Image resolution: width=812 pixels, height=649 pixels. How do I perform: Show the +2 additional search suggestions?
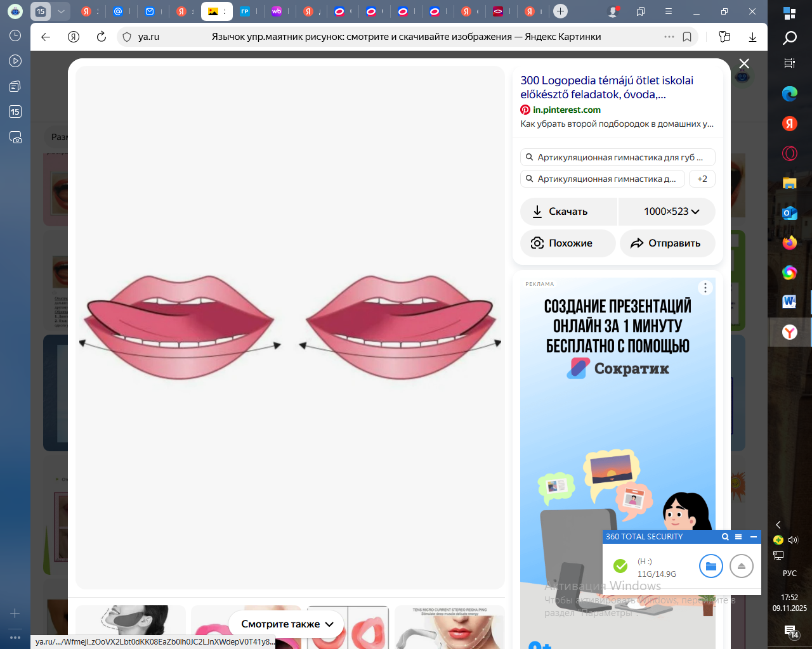pos(702,179)
